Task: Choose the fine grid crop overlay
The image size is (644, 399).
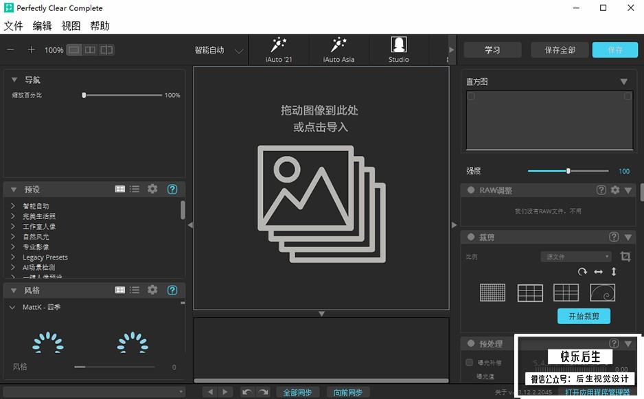Action: 492,293
